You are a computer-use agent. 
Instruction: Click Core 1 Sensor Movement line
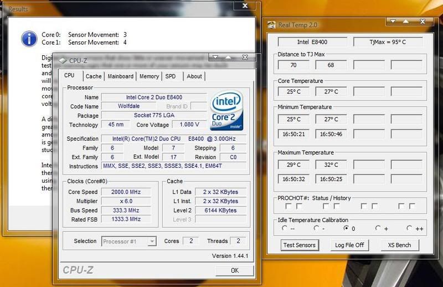click(x=84, y=42)
